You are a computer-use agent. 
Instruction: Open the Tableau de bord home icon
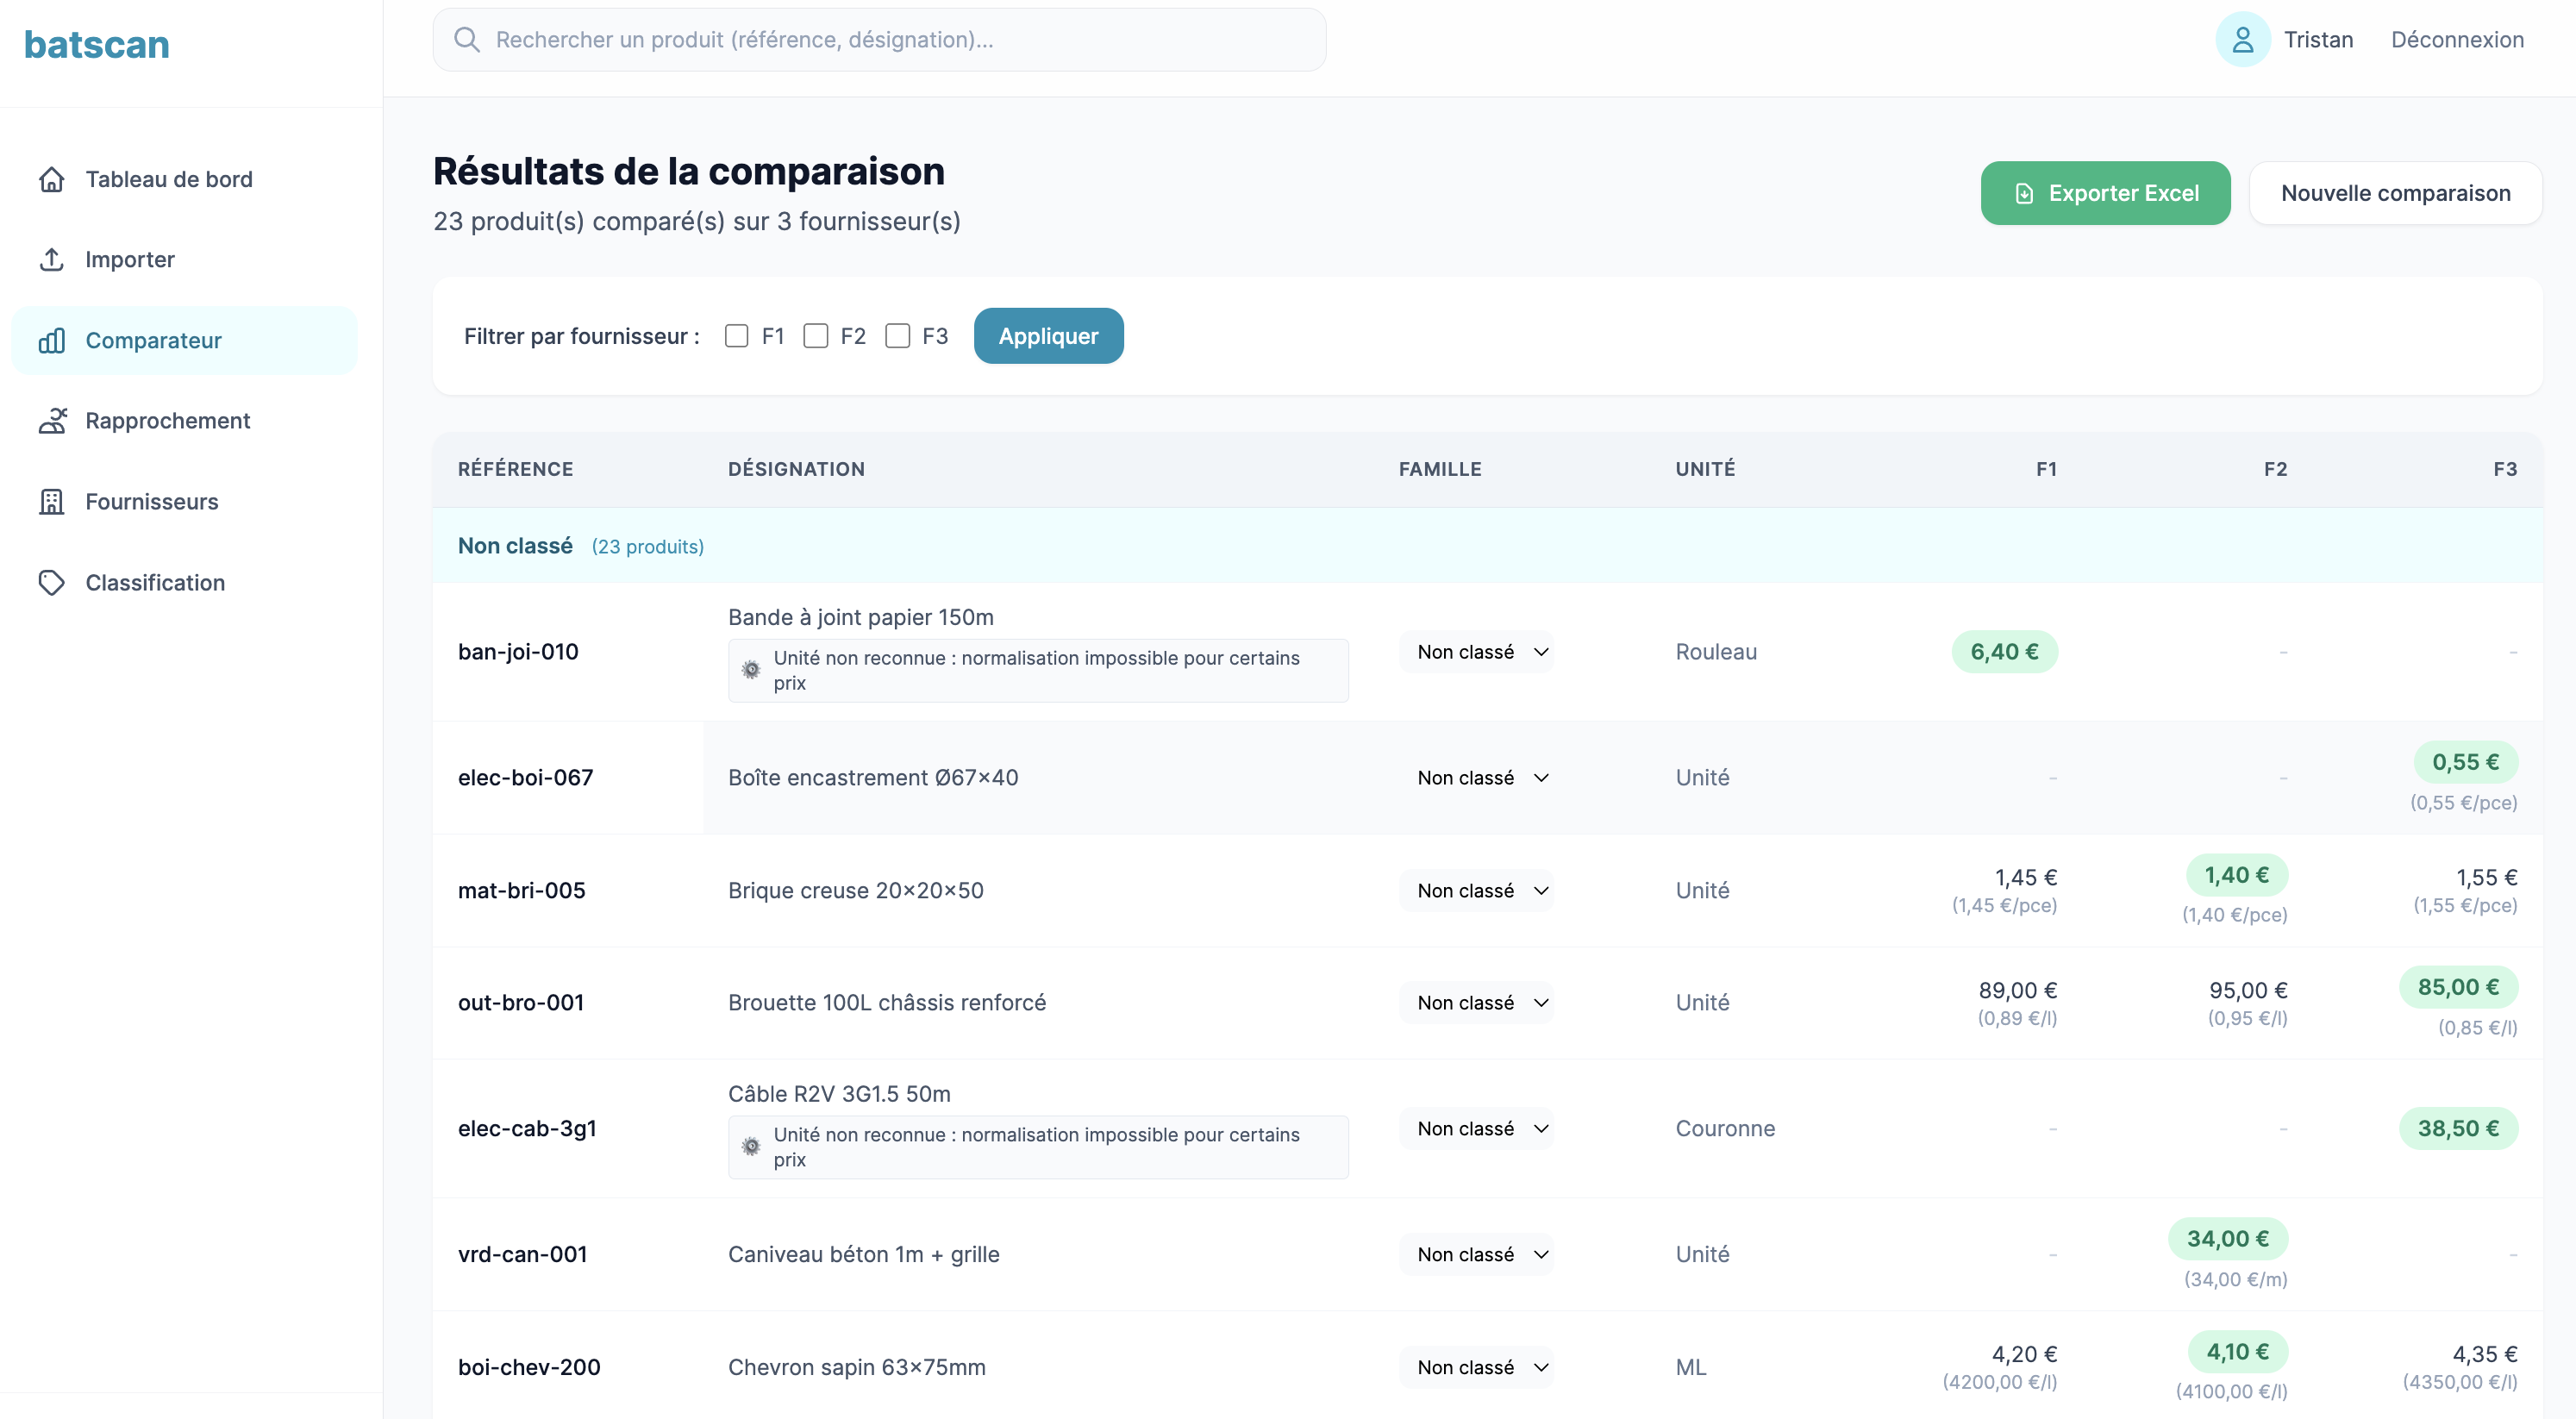pos(52,179)
